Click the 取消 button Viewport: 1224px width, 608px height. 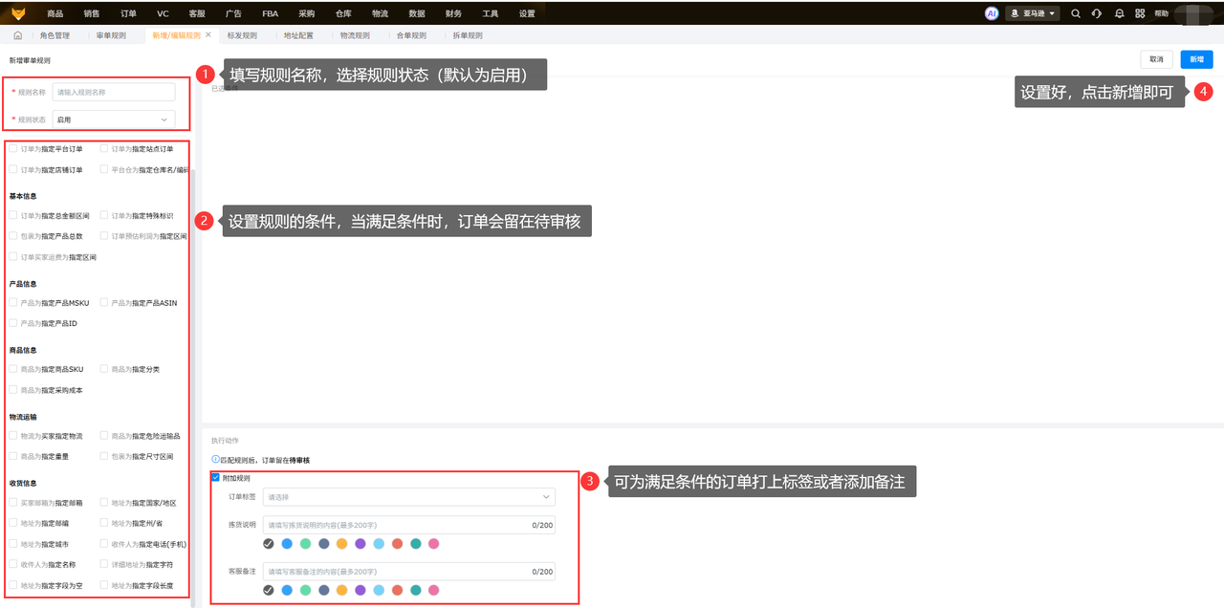[1156, 59]
